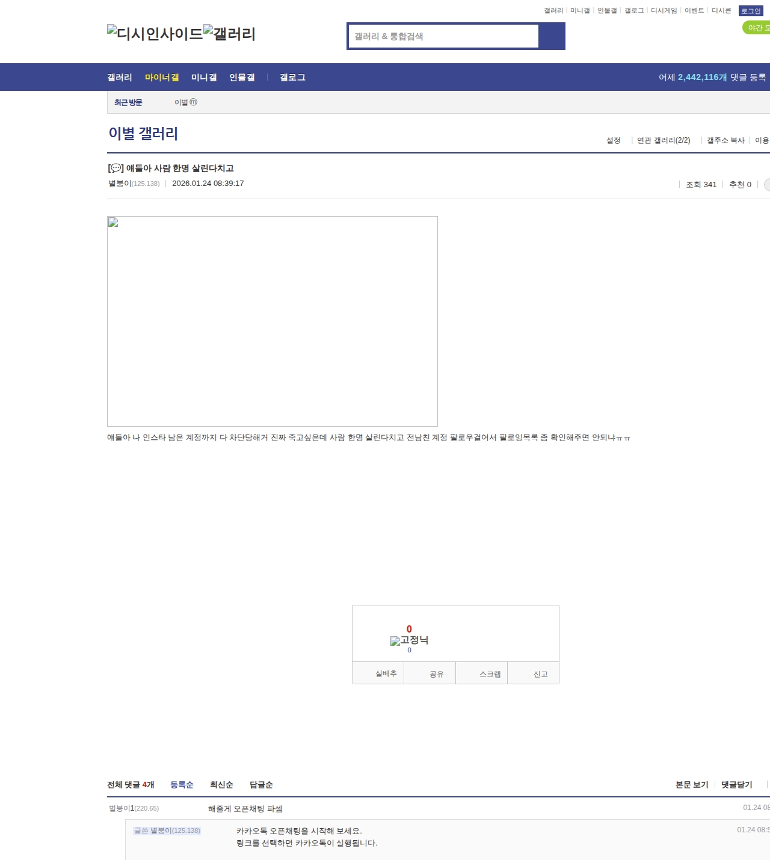The width and height of the screenshot is (770, 860).
Task: Click the 조회 341 view count
Action: coord(701,185)
